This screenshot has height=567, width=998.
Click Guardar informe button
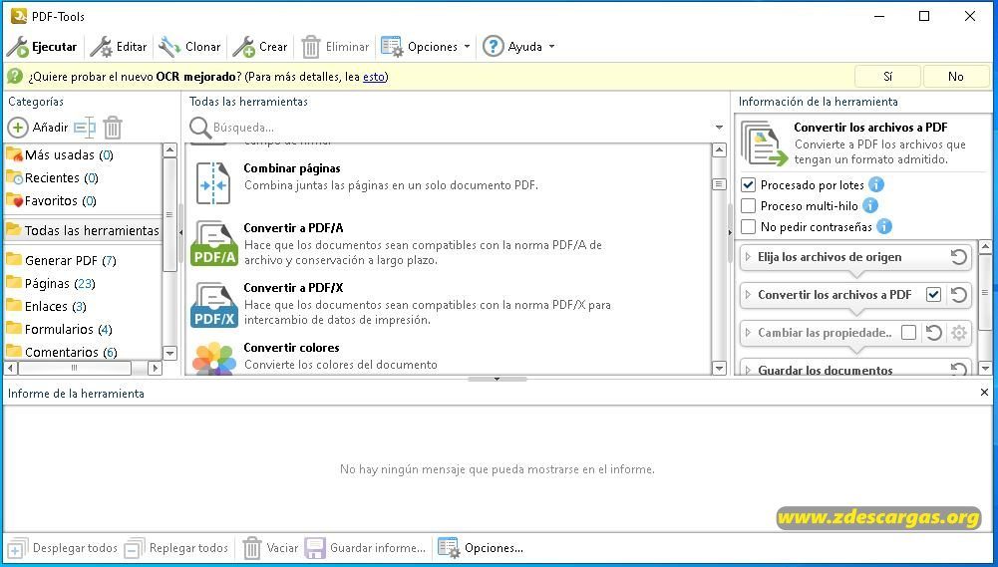click(x=365, y=548)
